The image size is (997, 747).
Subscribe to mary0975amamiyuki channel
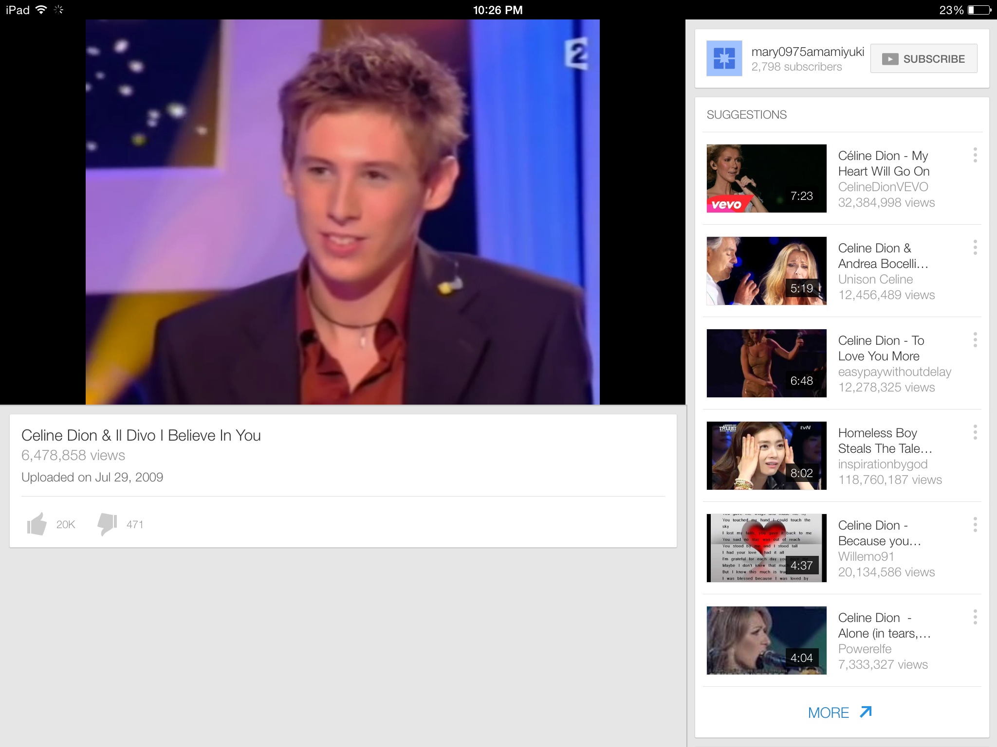923,59
